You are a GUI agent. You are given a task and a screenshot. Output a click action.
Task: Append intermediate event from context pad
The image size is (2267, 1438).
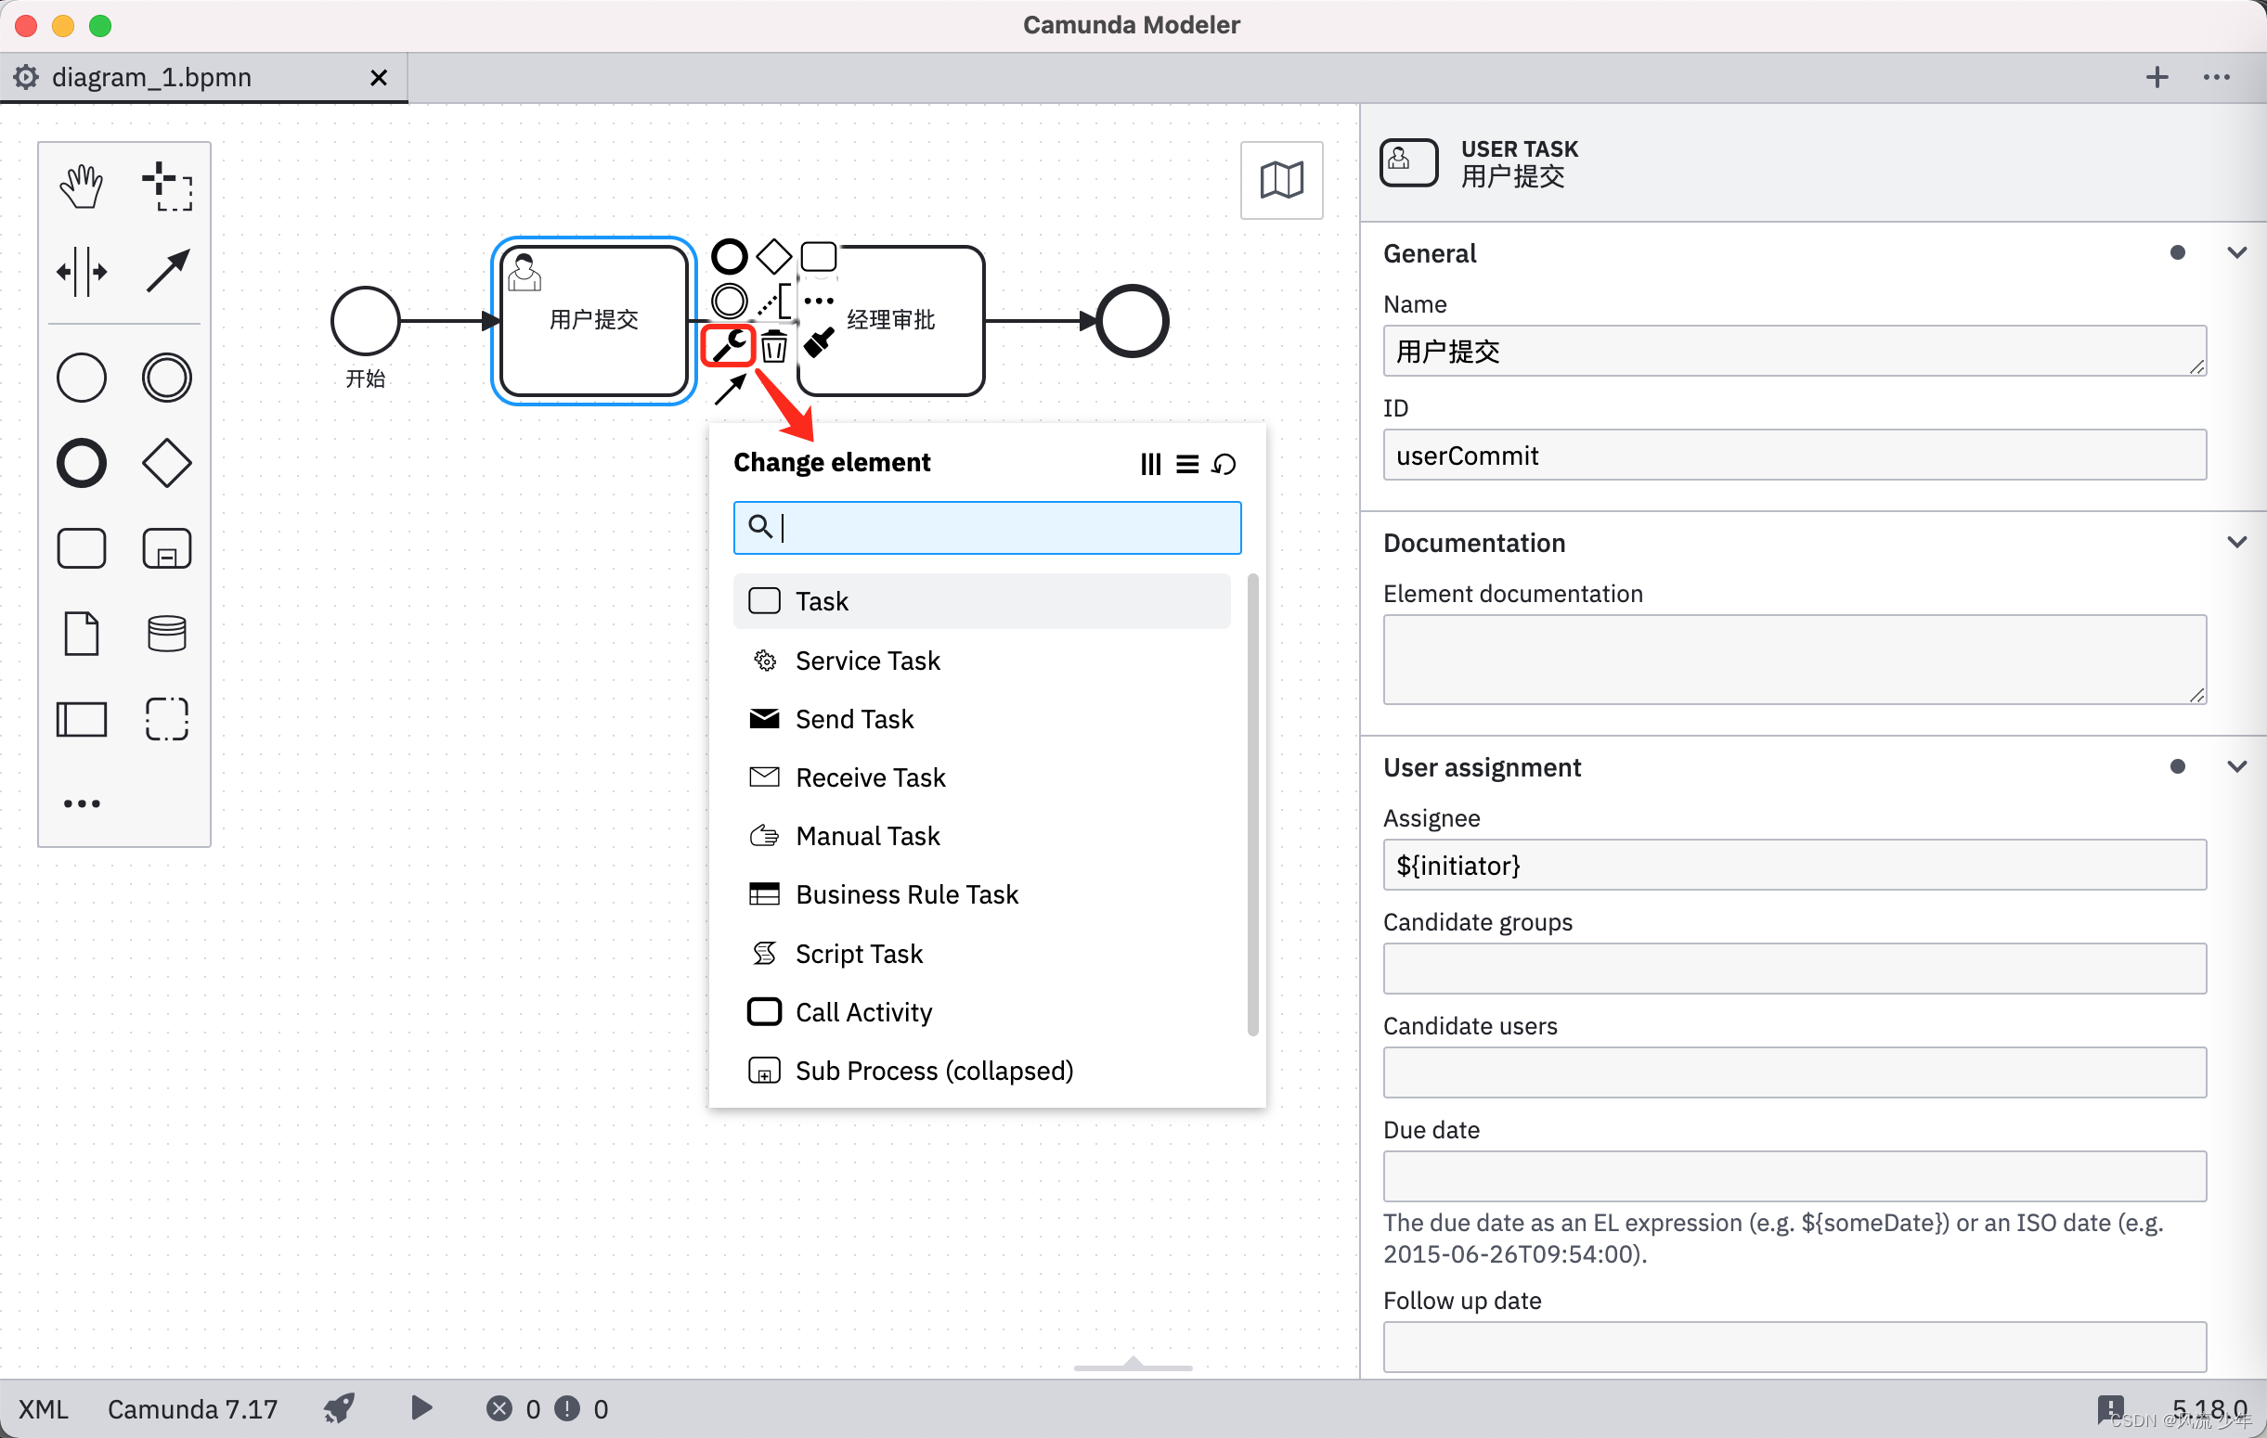coord(730,302)
